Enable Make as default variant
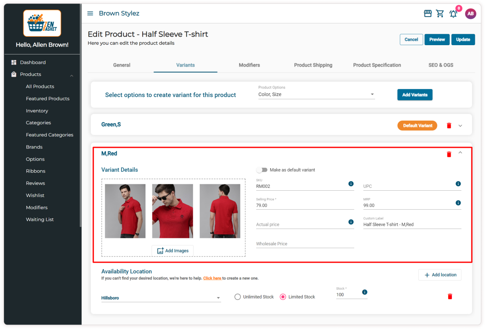Viewport: 485px width, 329px height. [262, 170]
